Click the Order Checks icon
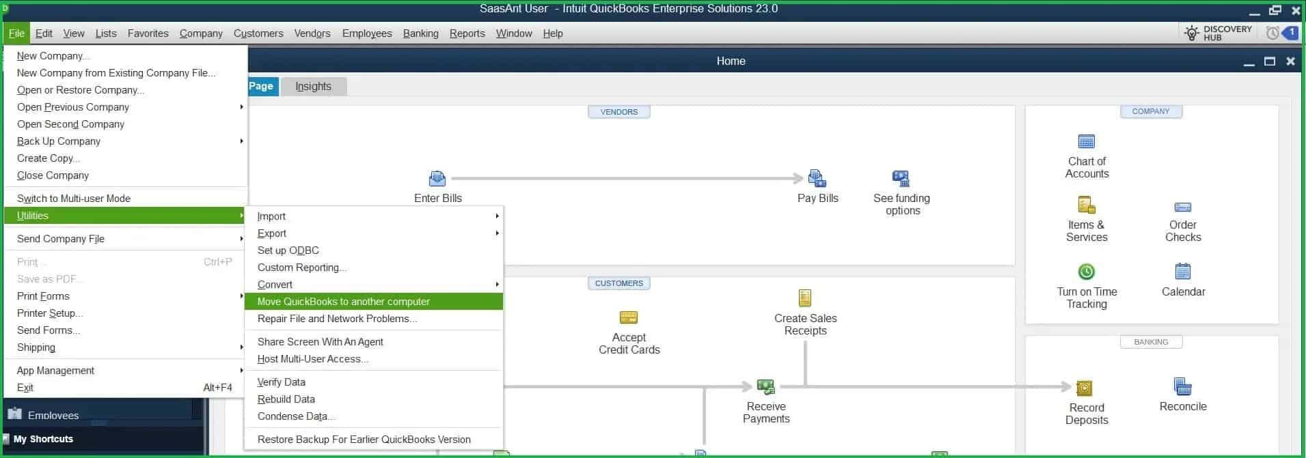Screen dimensions: 1306x458 coord(1182,207)
